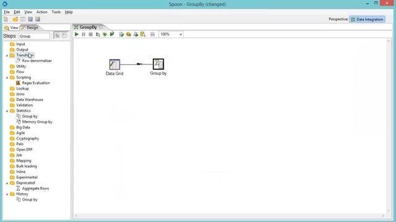Viewport: 396px width, 222px height.
Task: Select the Mapping folder
Action: pyautogui.click(x=24, y=160)
